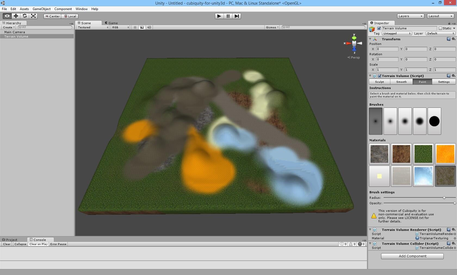The image size is (457, 275).
Task: Adjust the brush Opacity slider
Action: tap(455, 203)
